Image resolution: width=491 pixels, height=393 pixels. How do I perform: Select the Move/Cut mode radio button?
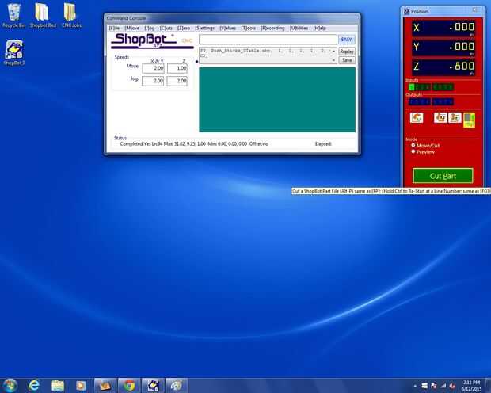[x=413, y=146]
